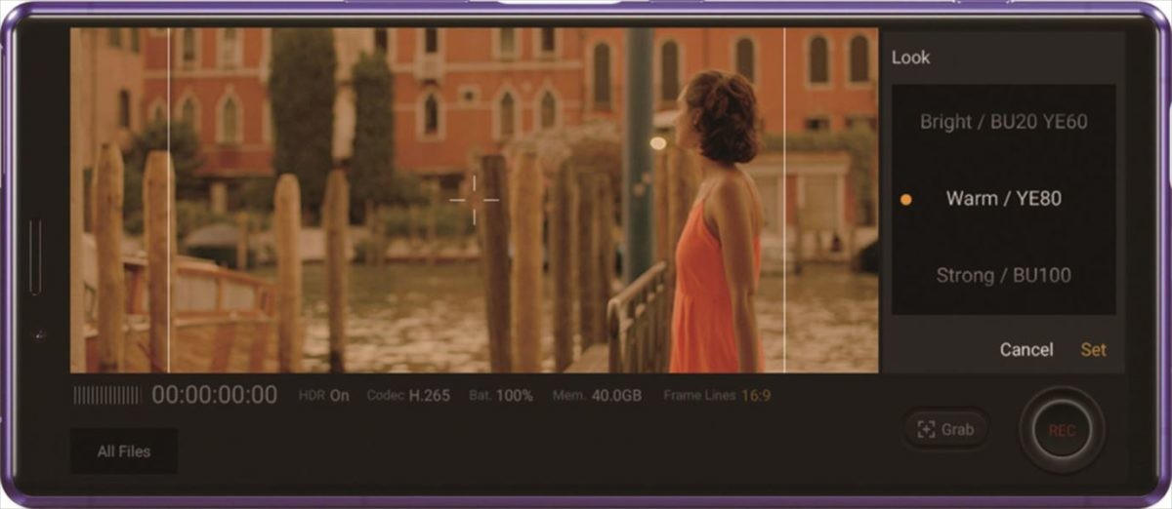Click the audio level meter bars
Viewport: 1172px width, 509px height.
[x=107, y=395]
